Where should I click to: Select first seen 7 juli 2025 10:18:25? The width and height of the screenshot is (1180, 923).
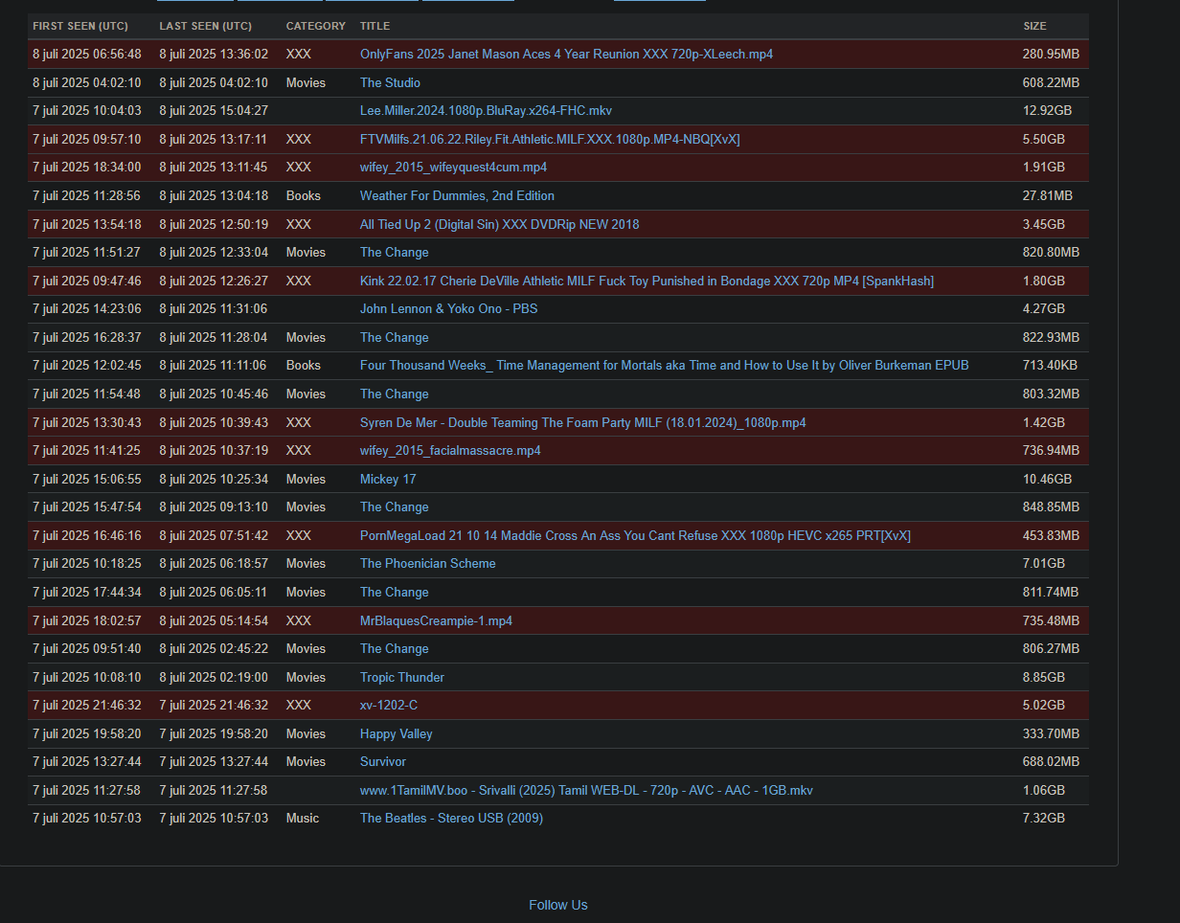86,564
